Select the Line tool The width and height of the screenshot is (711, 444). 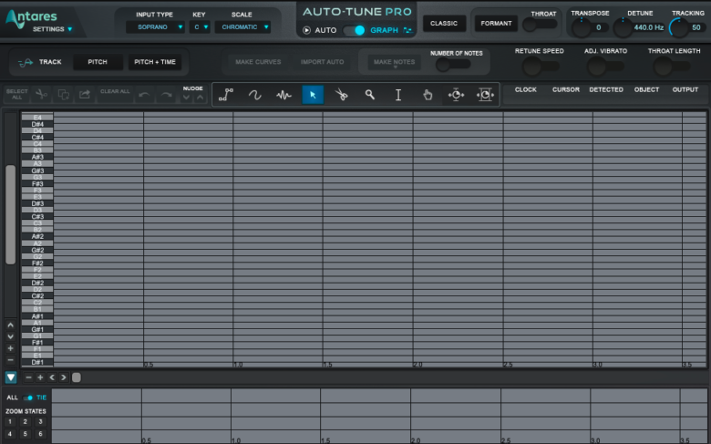(226, 94)
